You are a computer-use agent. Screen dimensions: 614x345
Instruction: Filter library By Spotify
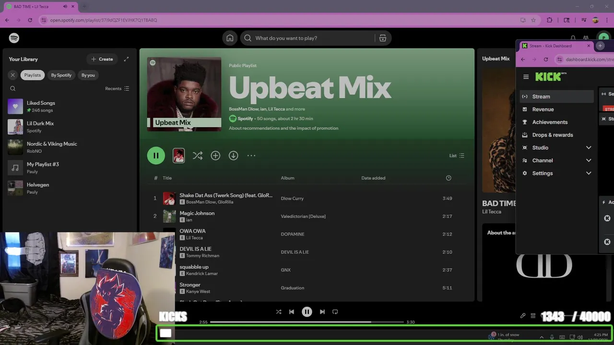[x=61, y=75]
